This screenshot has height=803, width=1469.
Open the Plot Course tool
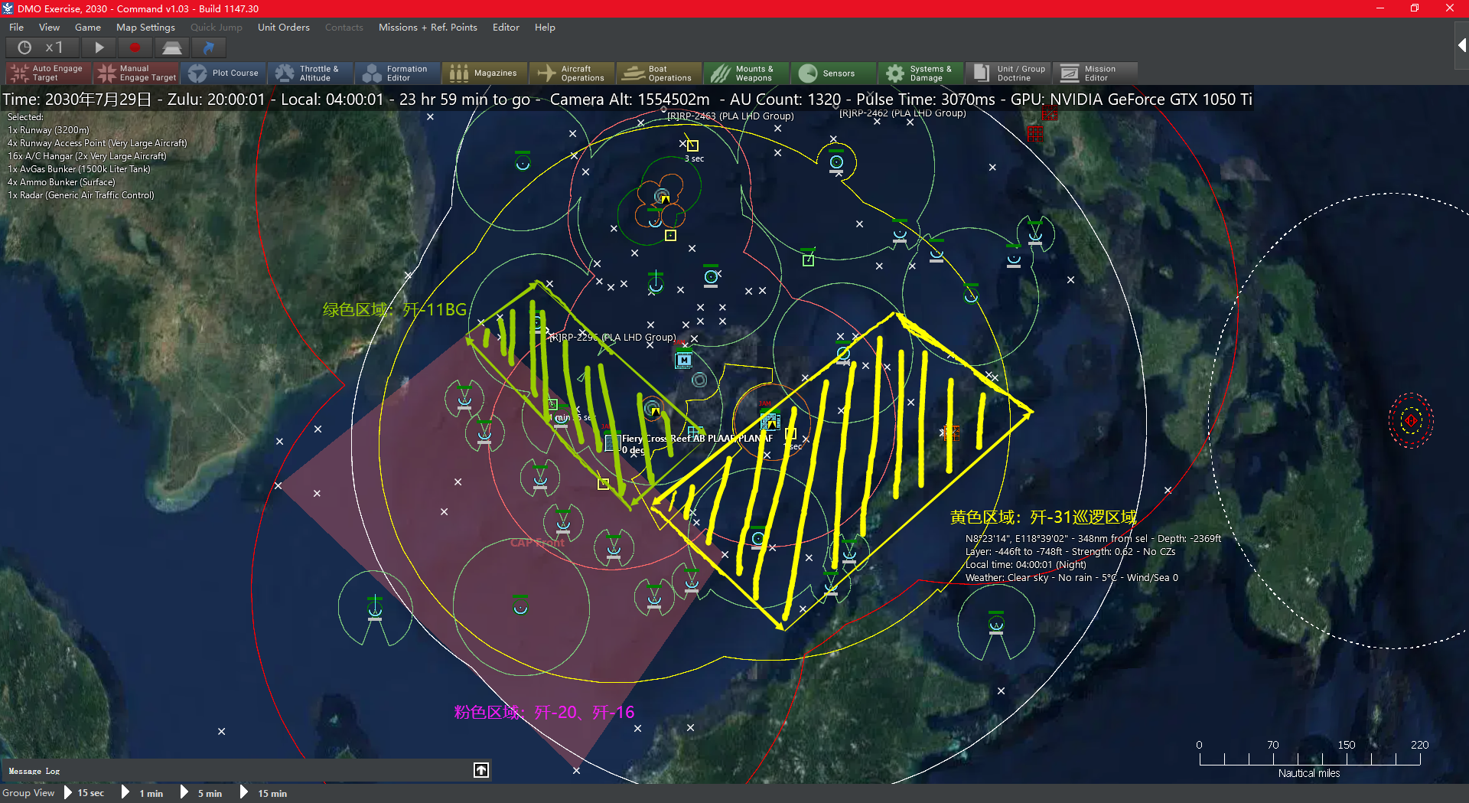(224, 73)
